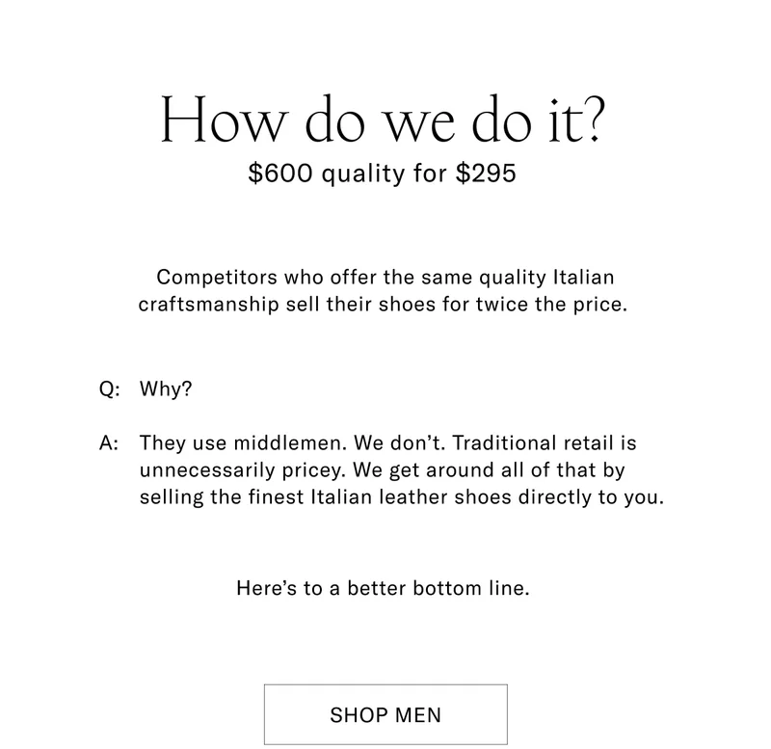
Task: Click 'Here's to a better bottom line.'
Action: tap(385, 587)
